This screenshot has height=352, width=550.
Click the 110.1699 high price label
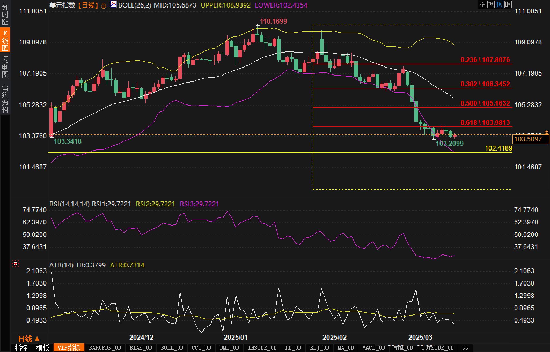273,21
